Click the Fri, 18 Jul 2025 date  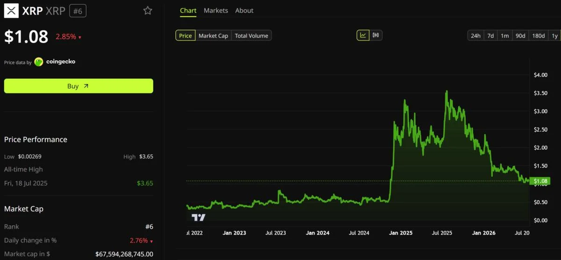tap(26, 183)
